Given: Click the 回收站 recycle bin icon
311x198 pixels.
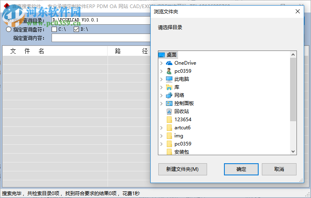Looking at the screenshot, I should tap(169, 112).
